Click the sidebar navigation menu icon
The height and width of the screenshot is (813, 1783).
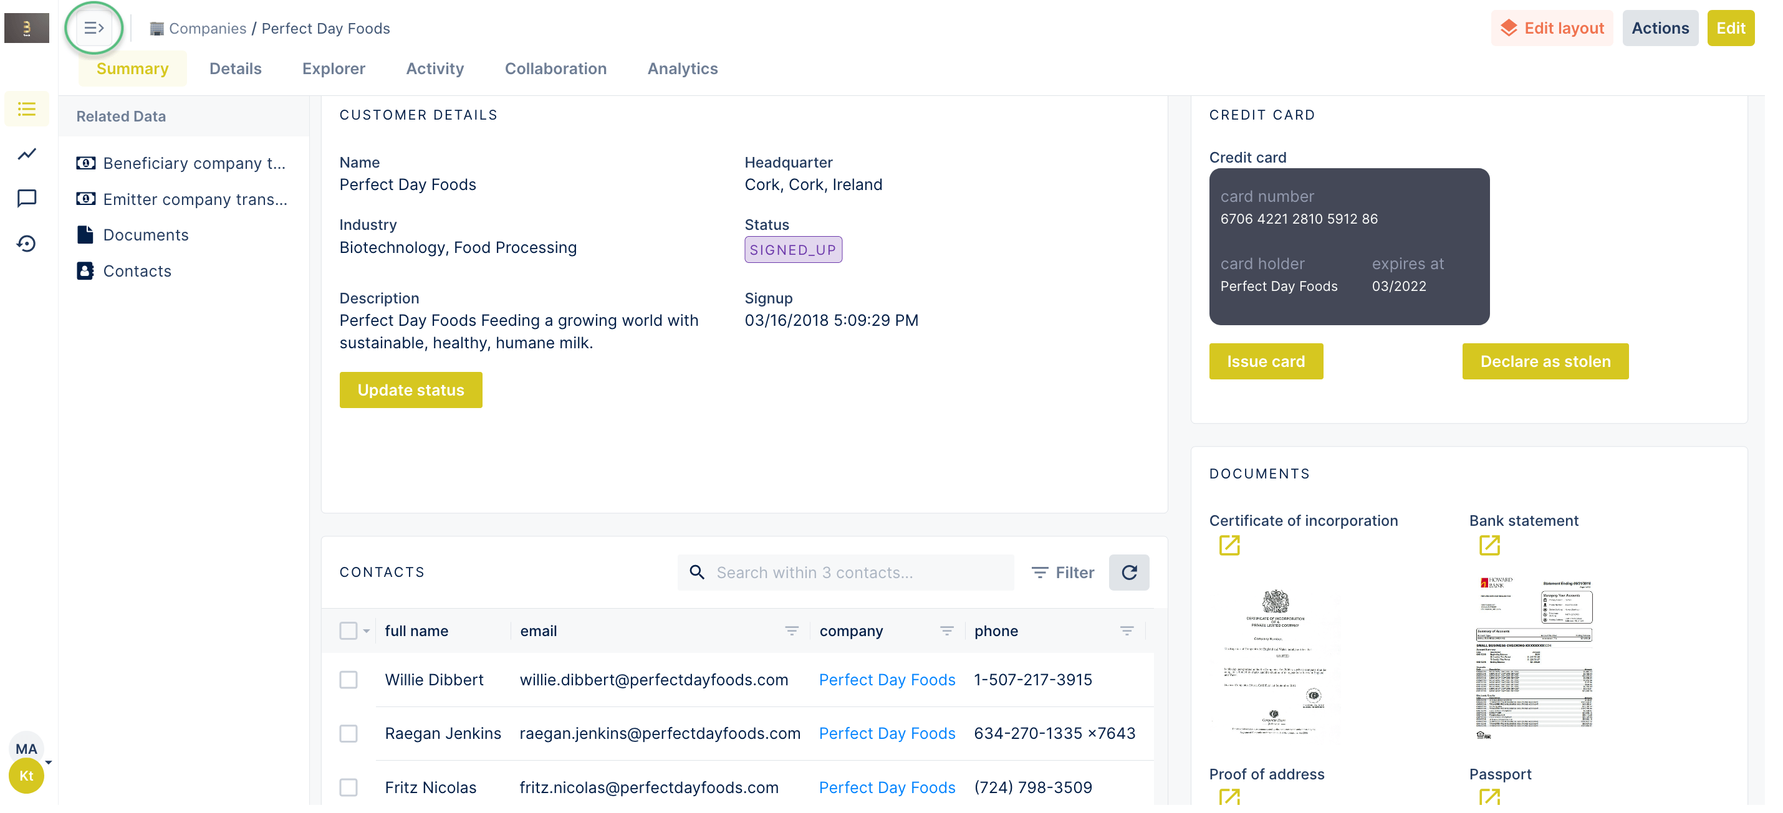pos(95,27)
